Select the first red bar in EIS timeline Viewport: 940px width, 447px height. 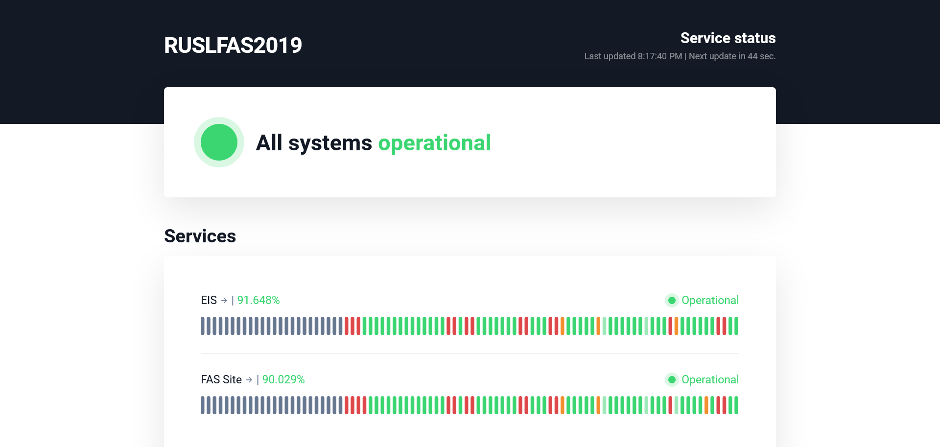pos(347,326)
